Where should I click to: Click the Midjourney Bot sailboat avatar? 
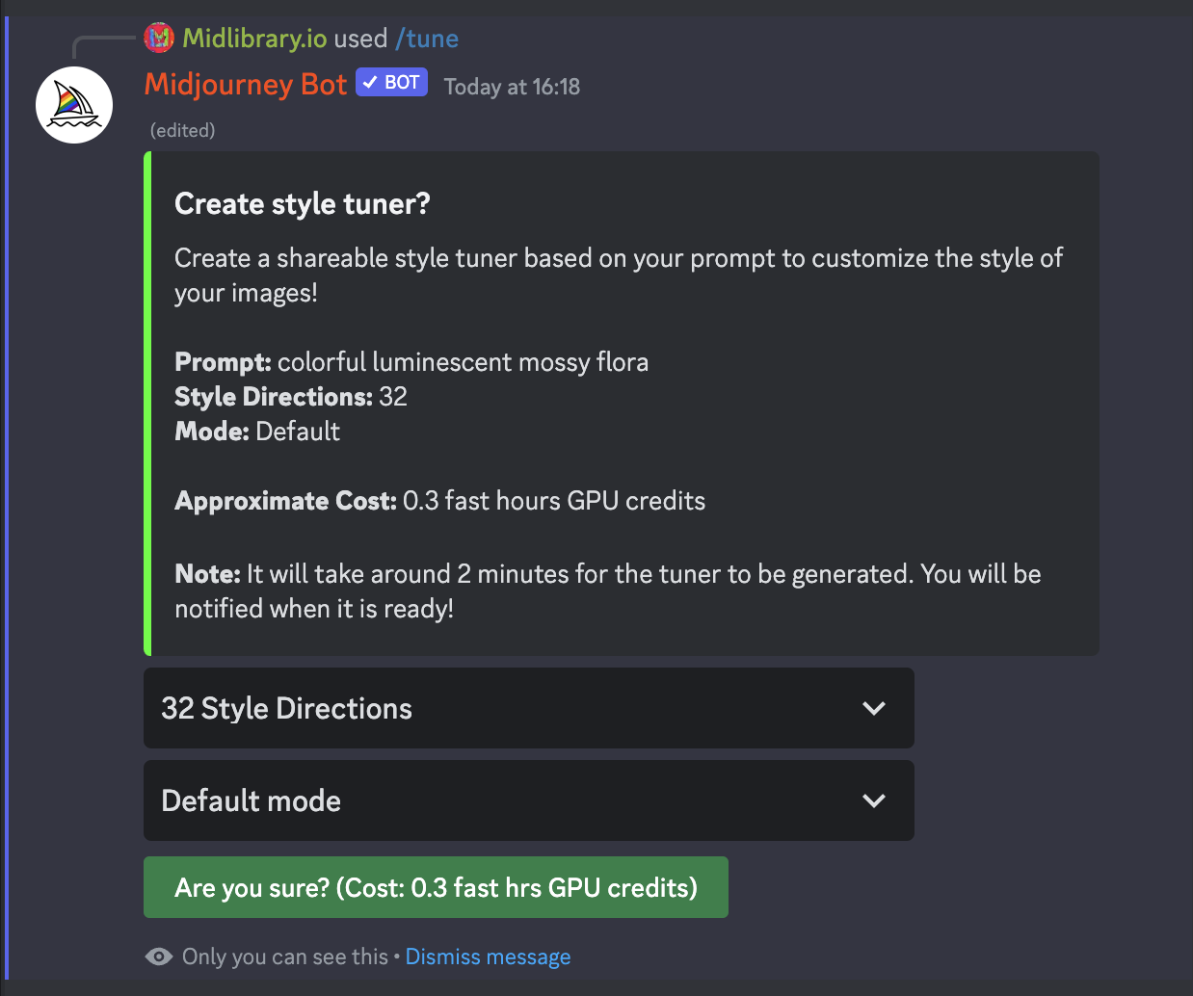(x=74, y=105)
